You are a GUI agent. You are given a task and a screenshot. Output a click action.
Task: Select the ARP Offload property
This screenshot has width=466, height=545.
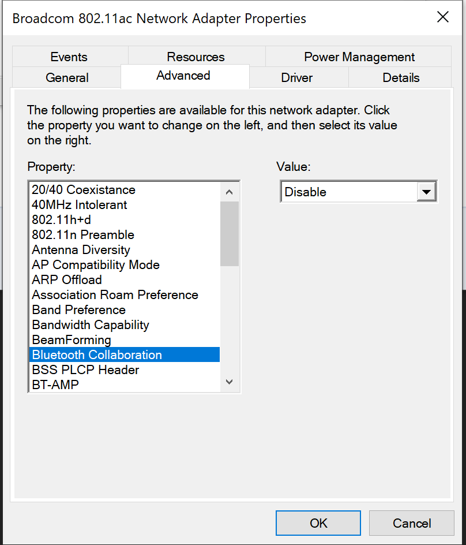pyautogui.click(x=67, y=280)
